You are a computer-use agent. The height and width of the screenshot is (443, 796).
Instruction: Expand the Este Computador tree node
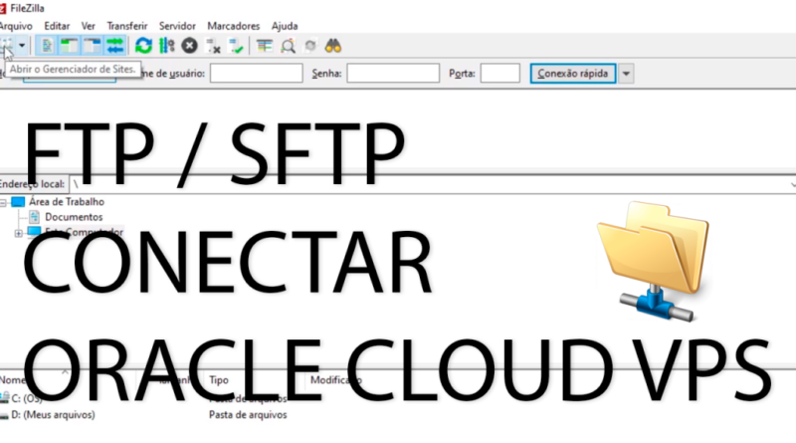[x=18, y=233]
